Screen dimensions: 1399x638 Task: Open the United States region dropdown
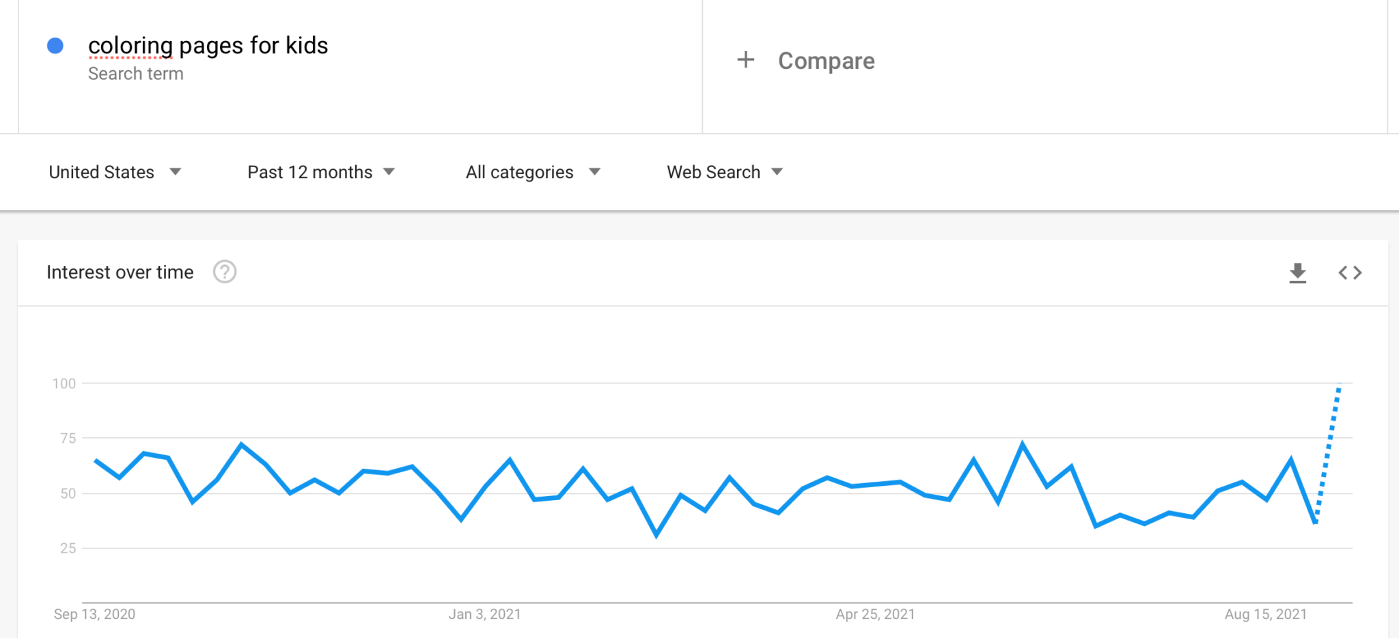(x=115, y=172)
